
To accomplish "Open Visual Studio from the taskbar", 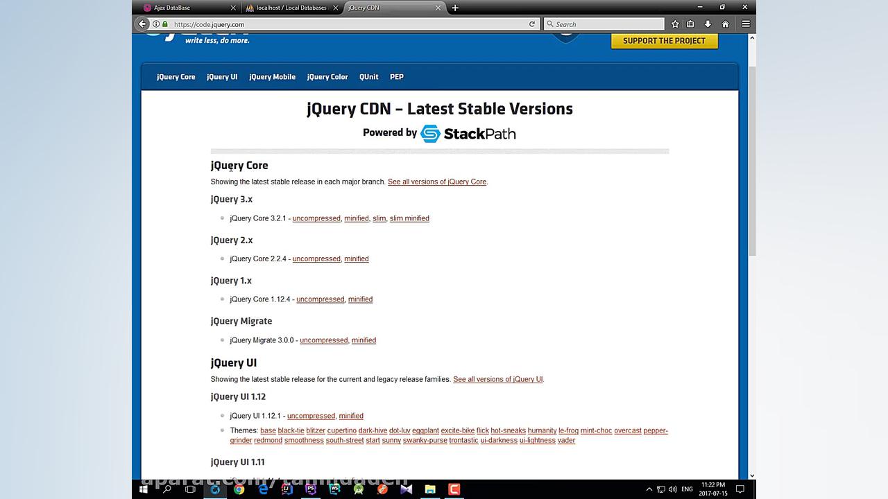I will (x=407, y=489).
